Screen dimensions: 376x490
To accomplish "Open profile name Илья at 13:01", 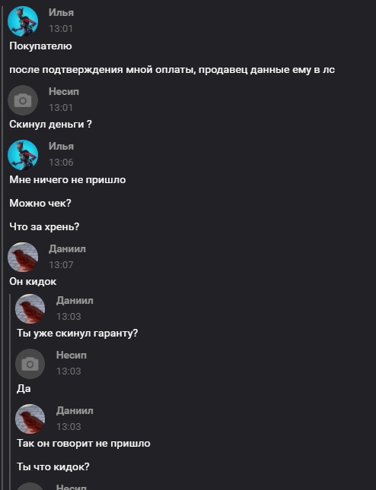I will [x=61, y=12].
